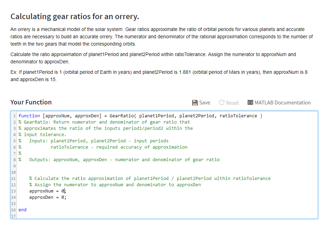This screenshot has width=323, height=228.
Task: Click the Your Function heading
Action: pos(31,102)
